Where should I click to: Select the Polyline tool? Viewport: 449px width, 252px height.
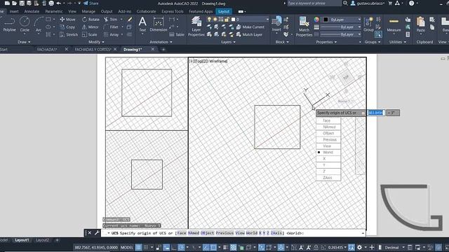coord(9,24)
